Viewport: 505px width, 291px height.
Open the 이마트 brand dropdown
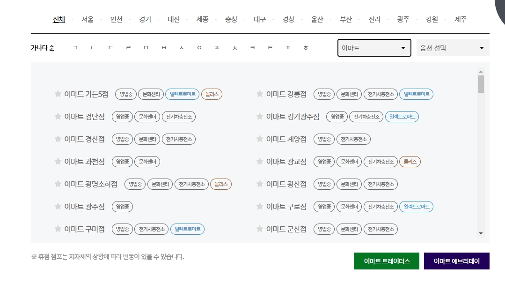[x=373, y=47]
